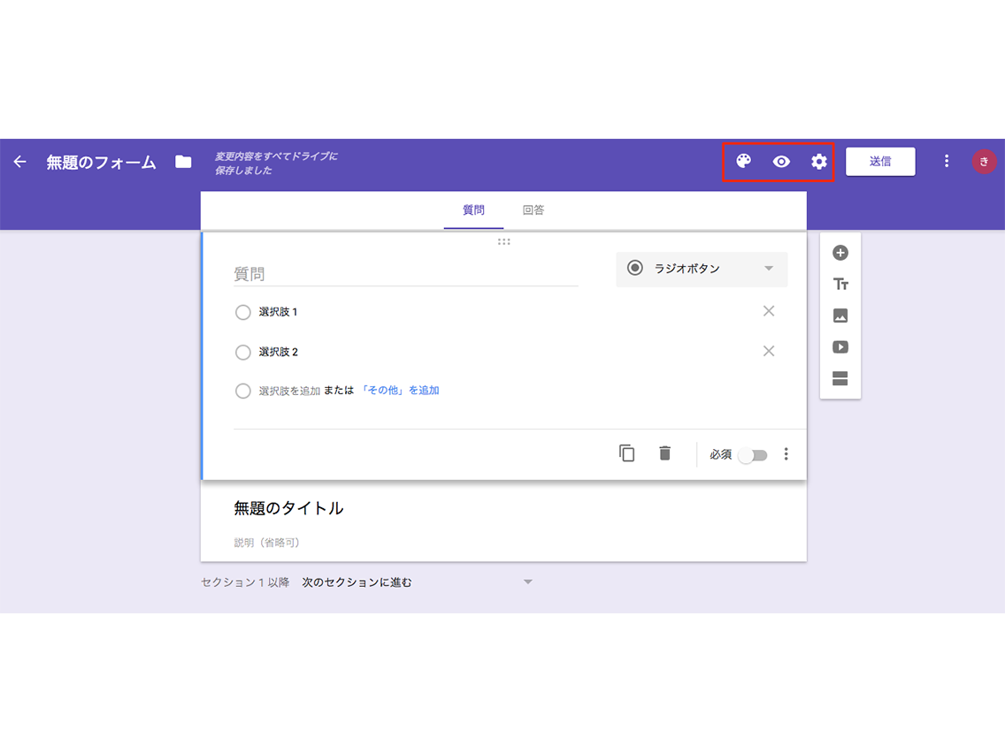Preview the form with the eye icon
The width and height of the screenshot is (1005, 753).
(780, 162)
